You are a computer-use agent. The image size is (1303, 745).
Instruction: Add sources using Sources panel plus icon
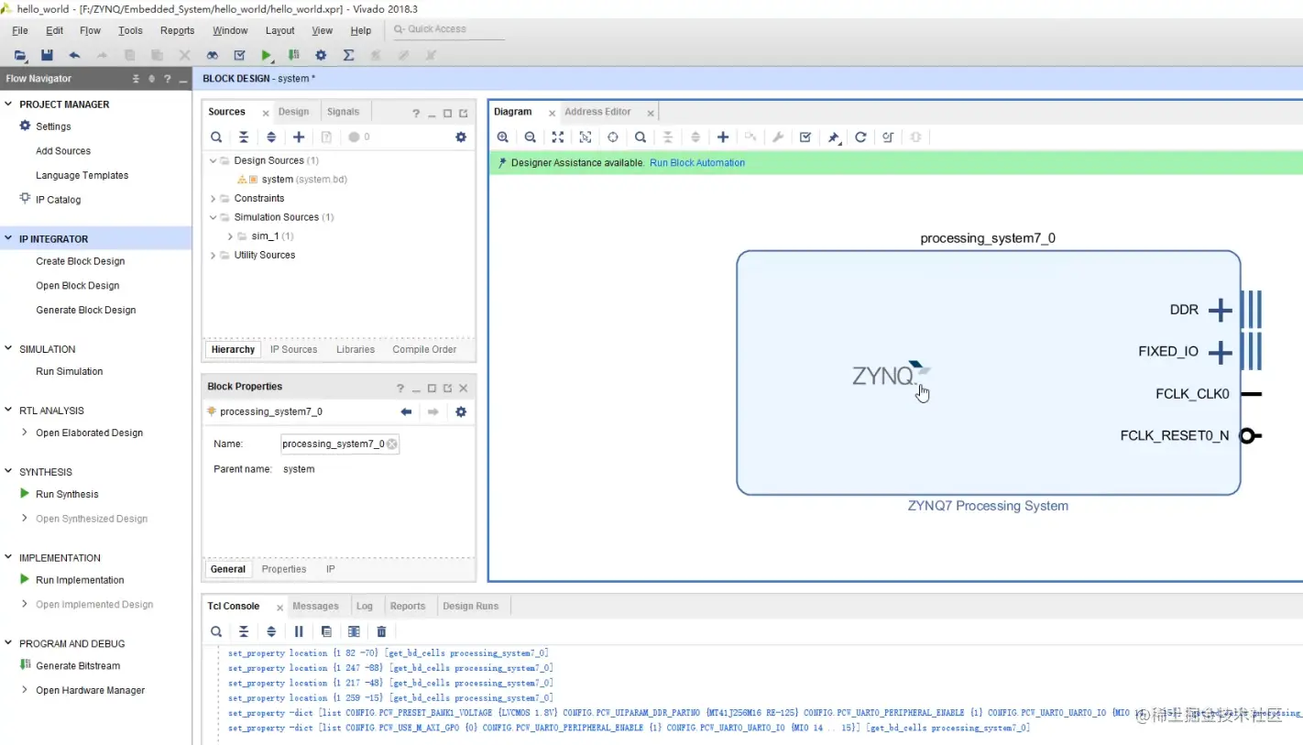click(299, 137)
